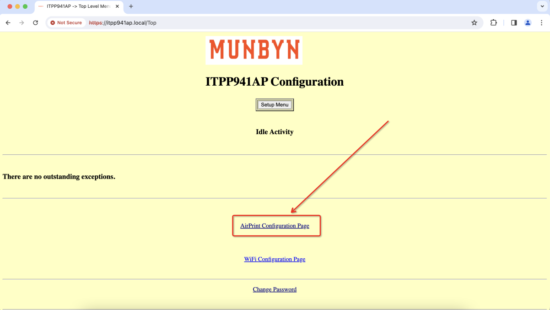Click the MUNBYN logo image
The width and height of the screenshot is (550, 310).
pos(254,50)
